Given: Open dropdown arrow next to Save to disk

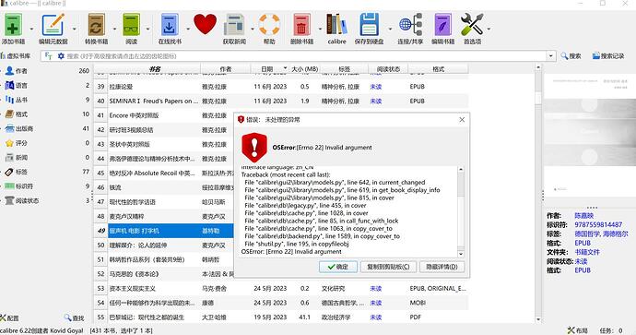Looking at the screenshot, I should (x=390, y=29).
